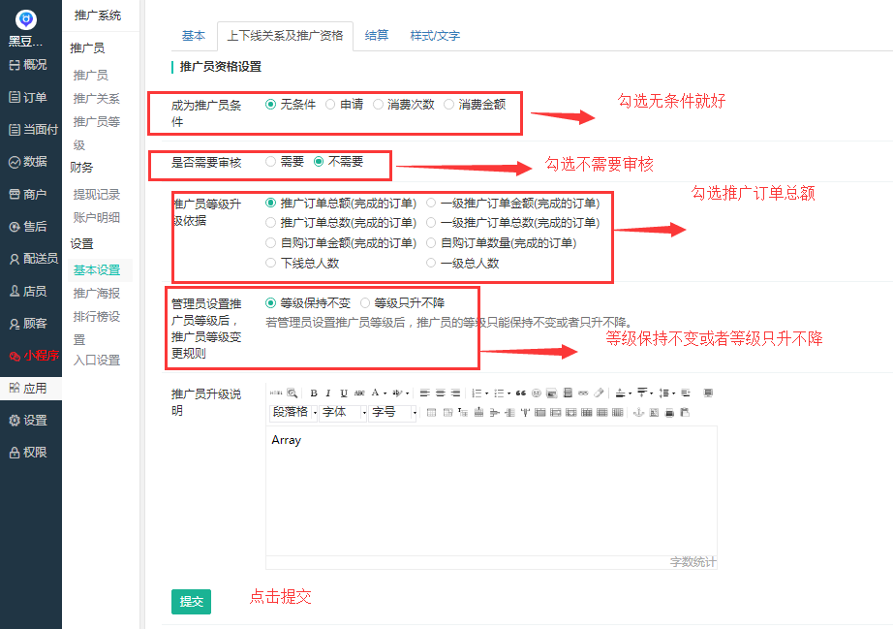Open the 字体 font family dropdown

click(x=344, y=413)
